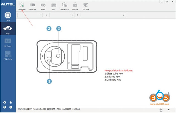Screen dimensions: 176x113
Task: Expand the third wide selection dropdown
Action: (x=103, y=15)
